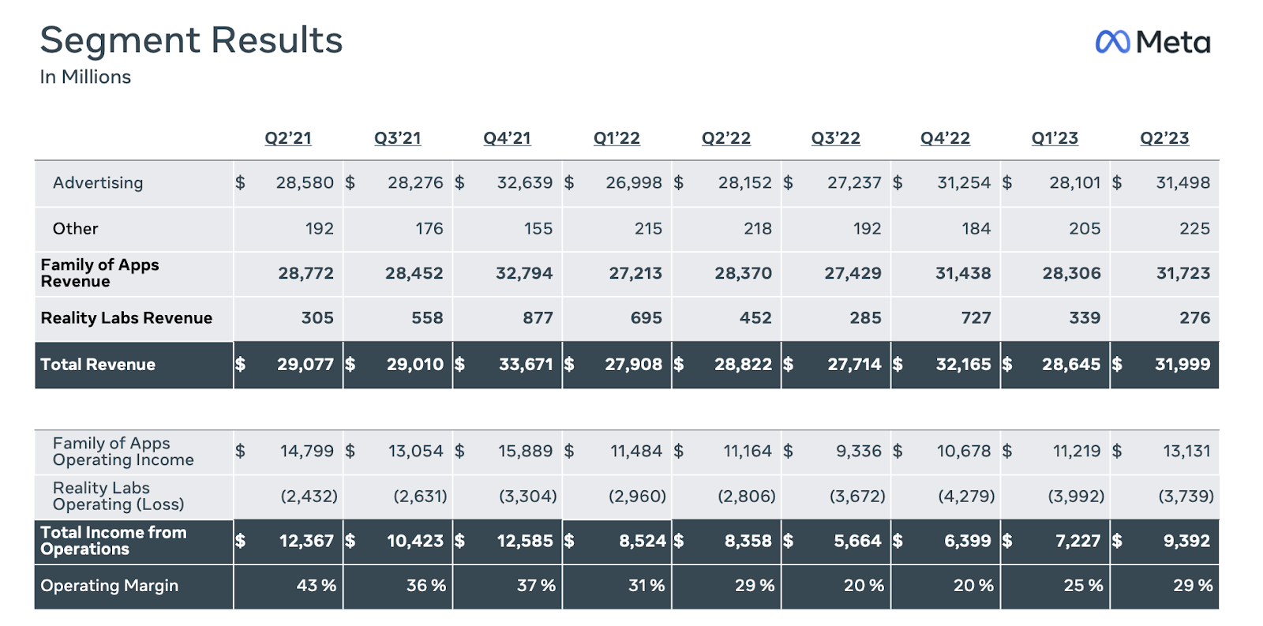Click the Q2'21 column header
This screenshot has width=1263, height=626.
(288, 138)
